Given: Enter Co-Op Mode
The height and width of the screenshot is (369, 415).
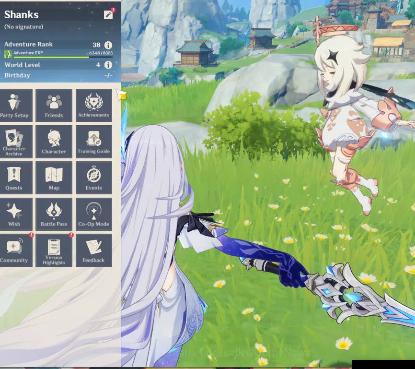Looking at the screenshot, I should pos(94,214).
